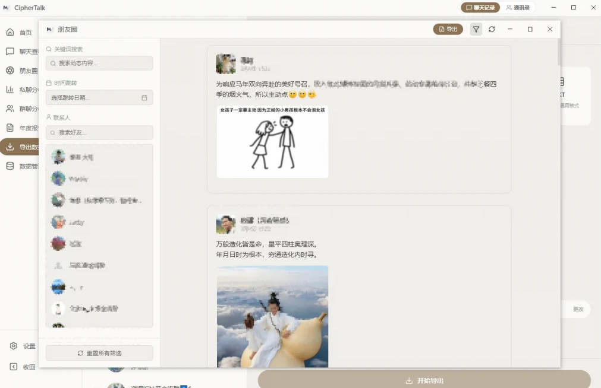Reset filters with 重置所有筛选 button
Image resolution: width=601 pixels, height=388 pixels.
coord(99,352)
